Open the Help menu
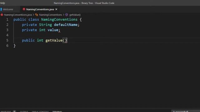The width and height of the screenshot is (200, 112). [x=2, y=3]
